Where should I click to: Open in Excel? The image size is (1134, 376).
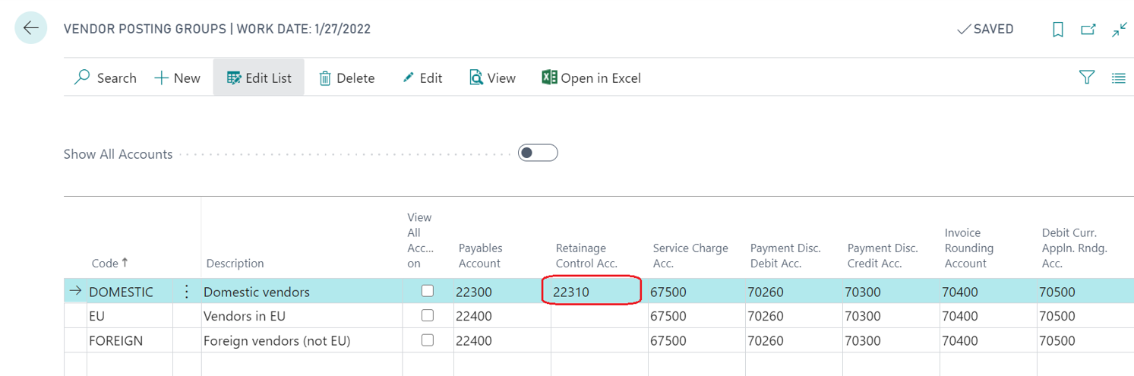[x=591, y=77]
